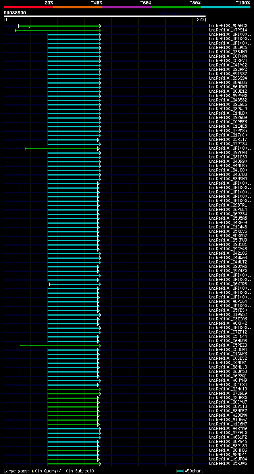
Task: Click the purple ~60% identity legend segment
Action: [x=127, y=7]
